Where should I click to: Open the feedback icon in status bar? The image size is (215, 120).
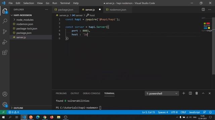pyautogui.click(x=204, y=112)
